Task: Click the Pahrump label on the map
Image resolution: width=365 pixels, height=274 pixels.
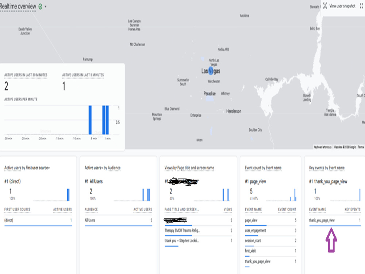Action: [88, 60]
